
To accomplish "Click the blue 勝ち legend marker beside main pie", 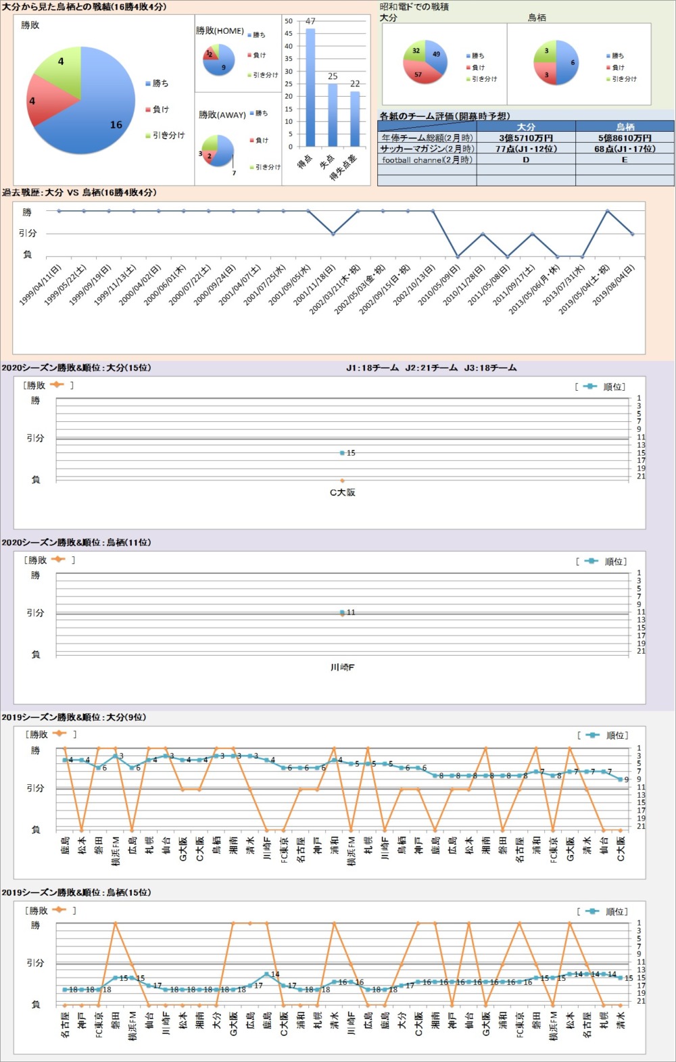I will [x=148, y=84].
